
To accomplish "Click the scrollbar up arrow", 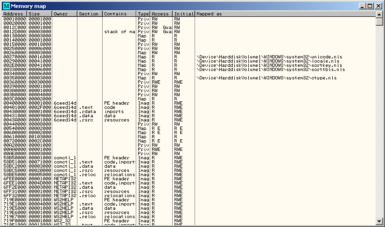I will coord(379,14).
